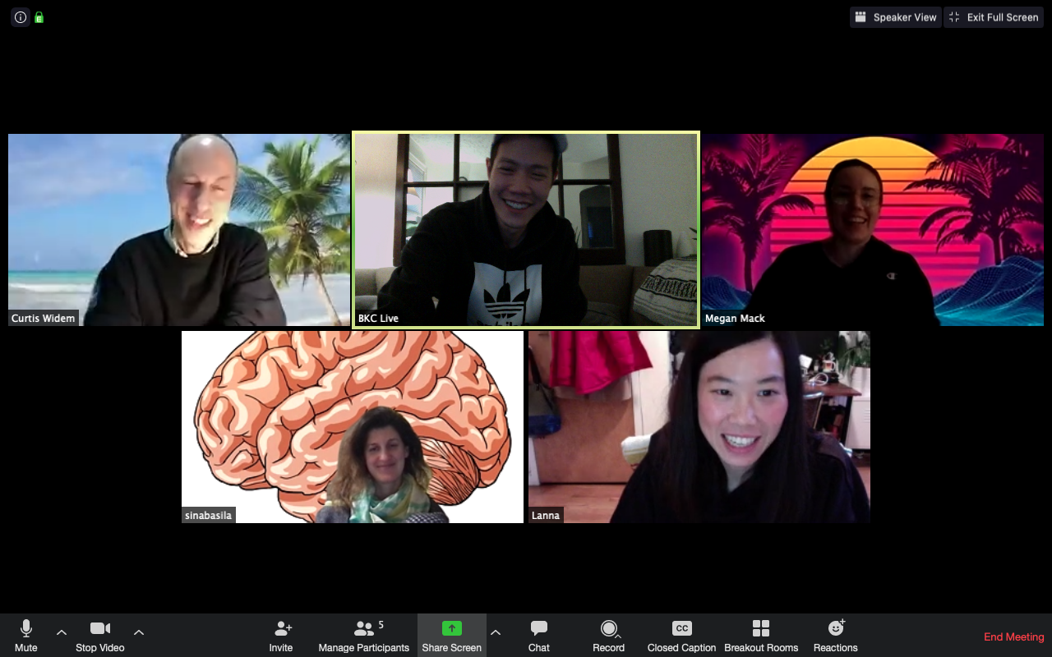1052x657 pixels.
Task: Expand audio options arrow beside Mute
Action: coord(62,632)
